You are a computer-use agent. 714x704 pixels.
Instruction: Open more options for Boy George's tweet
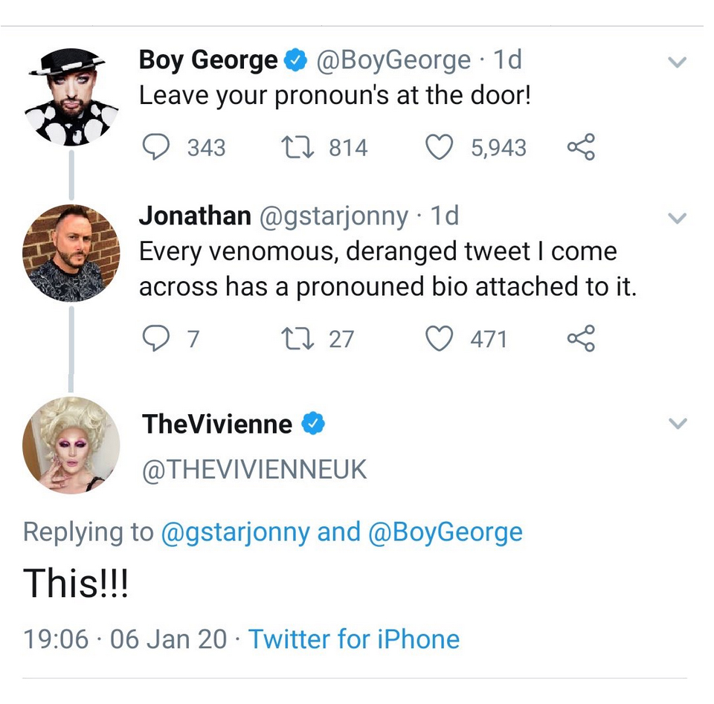point(677,63)
